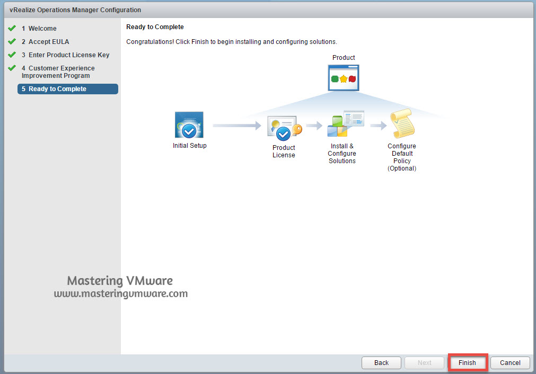Viewport: 536px width, 374px height.
Task: Click the vRealize Operations Manager Configuration title
Action: [x=75, y=10]
